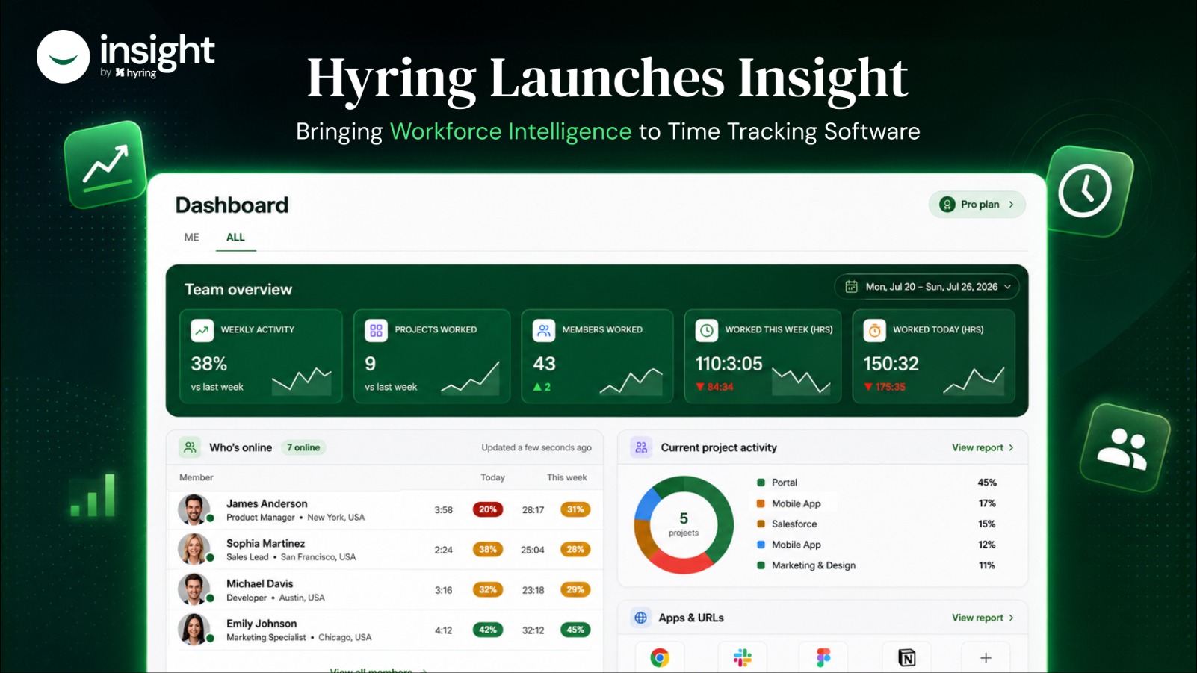Click the name "James Anderson"
The width and height of the screenshot is (1197, 673).
tap(267, 503)
